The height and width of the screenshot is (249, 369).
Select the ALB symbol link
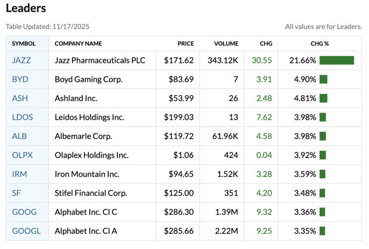(19, 136)
